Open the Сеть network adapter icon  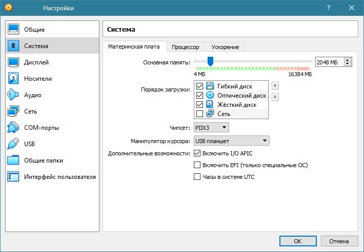(13, 111)
